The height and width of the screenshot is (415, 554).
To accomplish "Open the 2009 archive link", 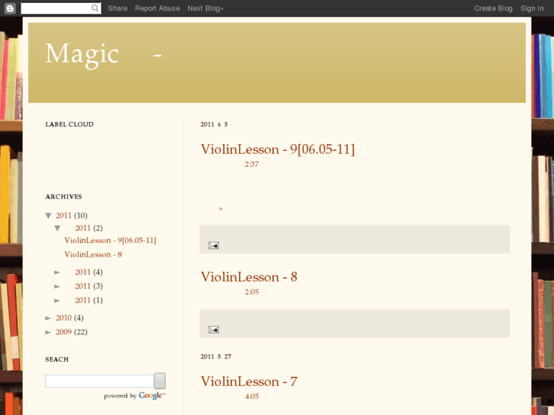I will (x=63, y=332).
